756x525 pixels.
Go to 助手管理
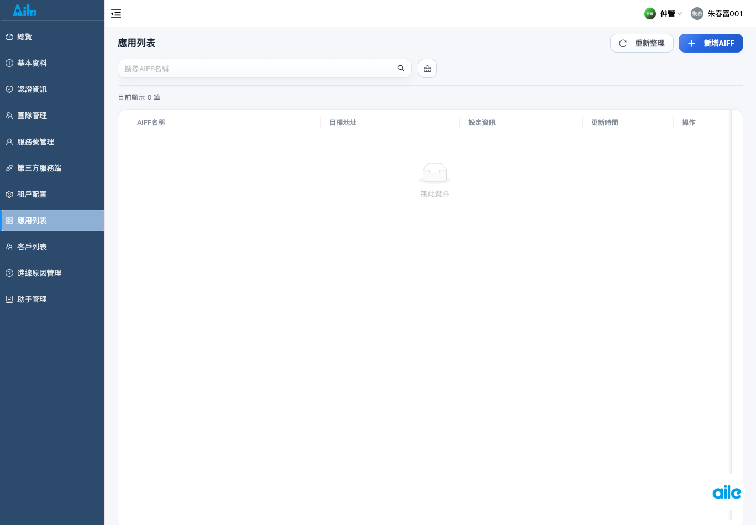click(x=52, y=299)
